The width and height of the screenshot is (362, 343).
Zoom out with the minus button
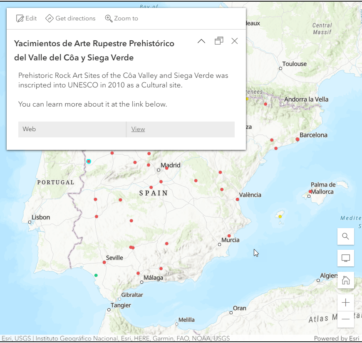coord(346,319)
